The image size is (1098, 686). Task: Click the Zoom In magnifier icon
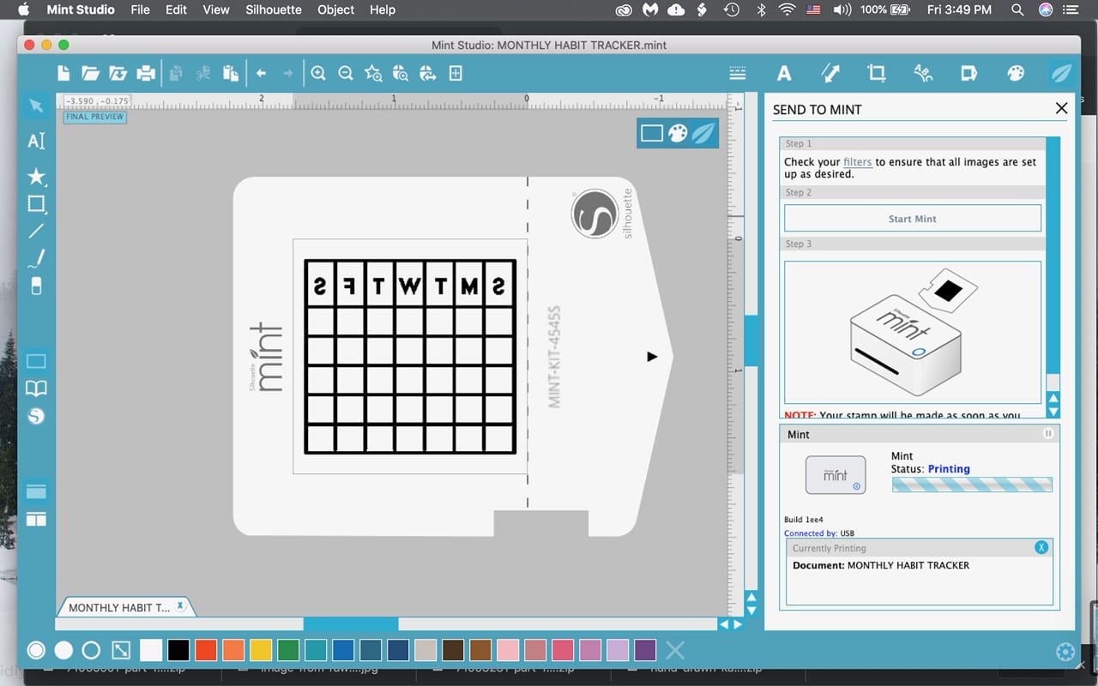pos(318,74)
